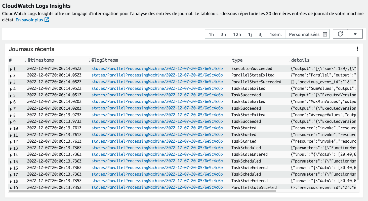Click the type column handle icon
368x201 pixels.
pos(230,60)
